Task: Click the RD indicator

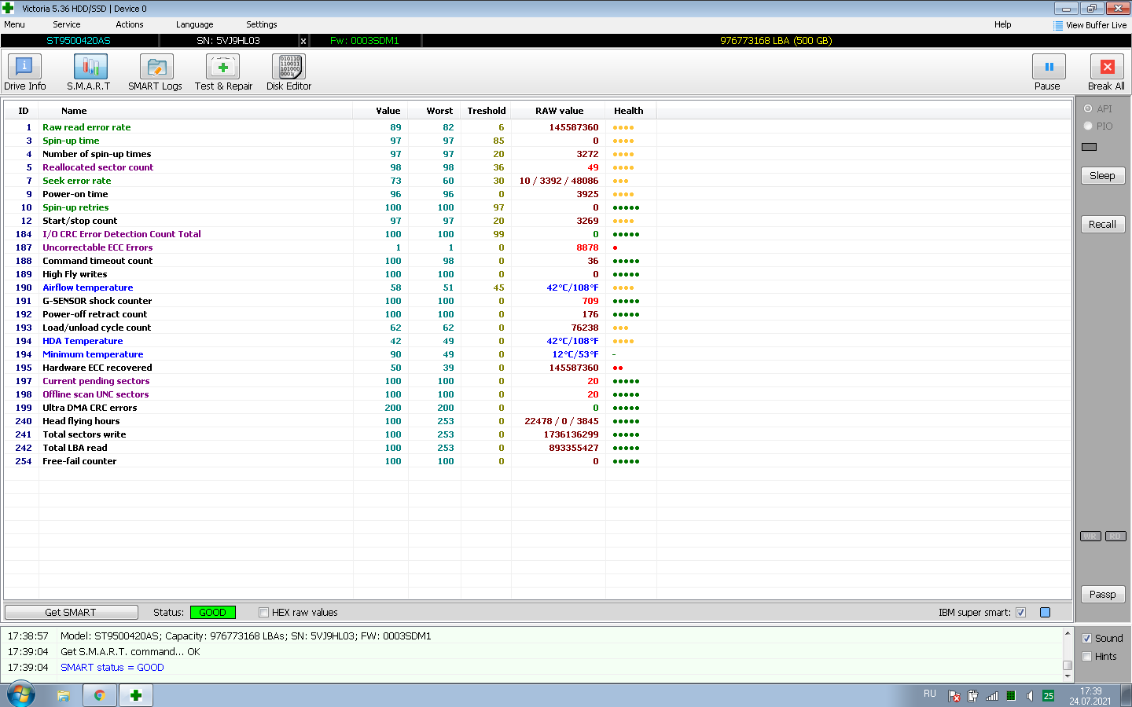Action: (x=1115, y=537)
